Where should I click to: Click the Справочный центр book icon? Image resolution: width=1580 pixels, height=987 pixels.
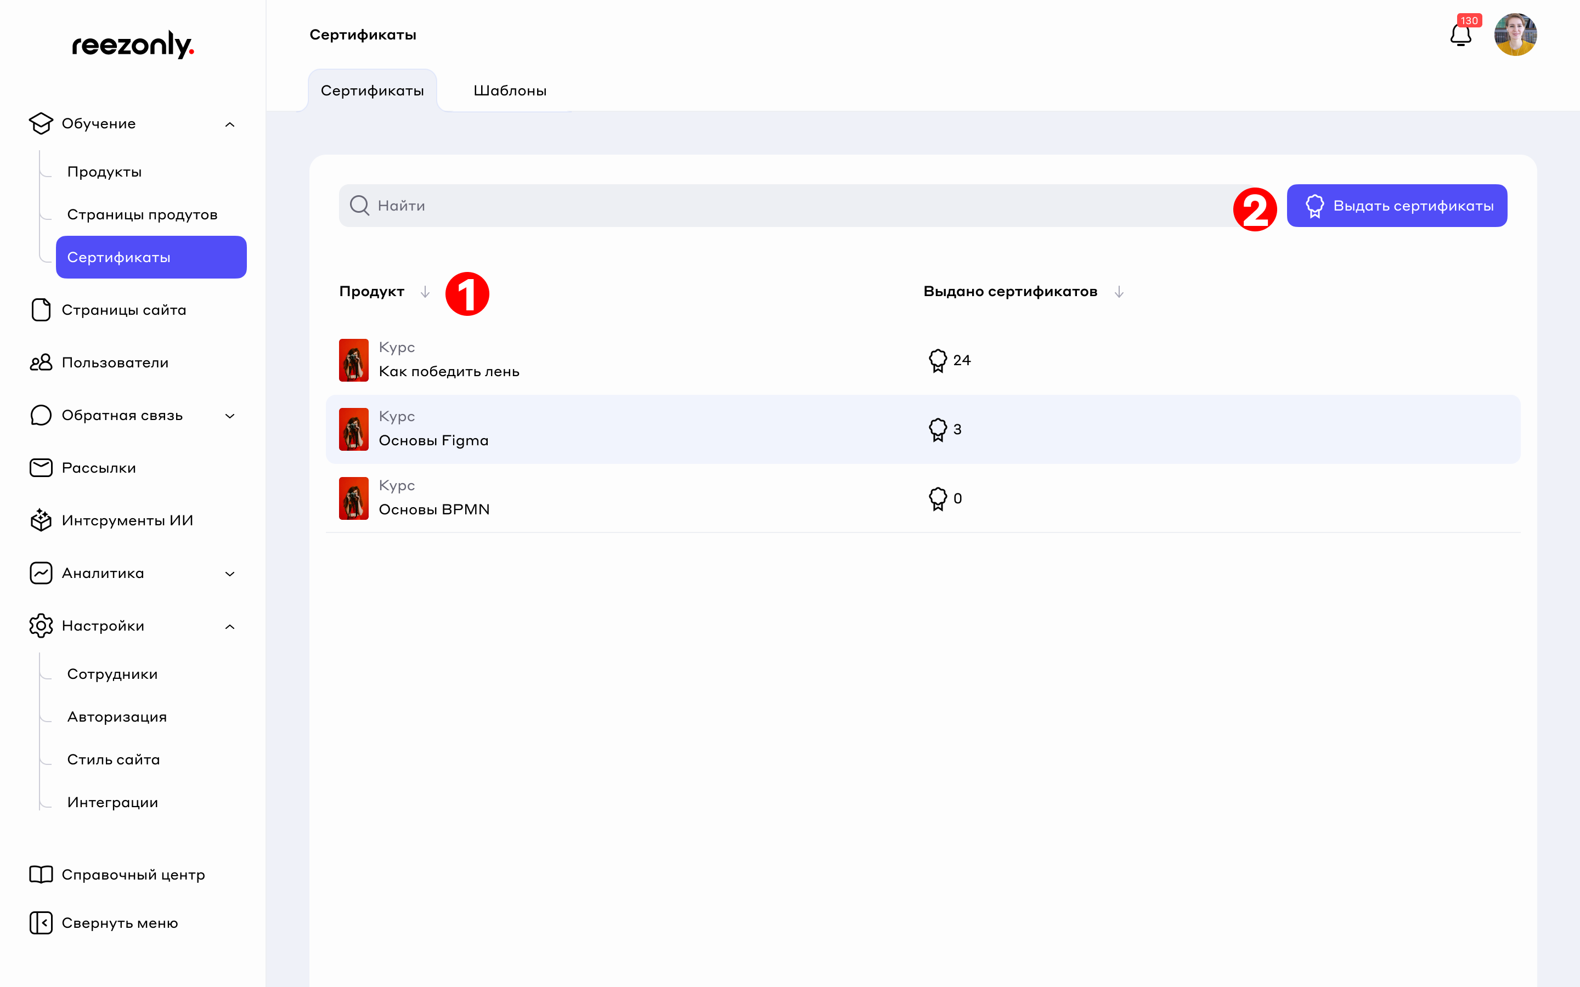coord(41,874)
